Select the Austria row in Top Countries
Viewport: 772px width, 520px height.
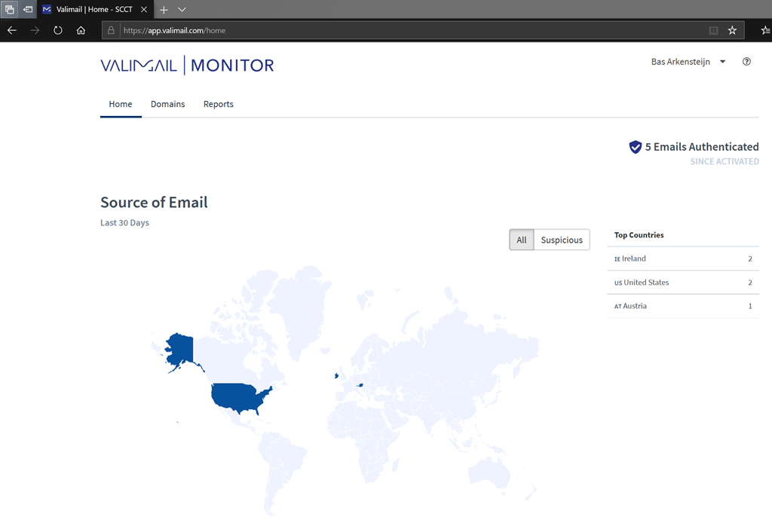[682, 306]
